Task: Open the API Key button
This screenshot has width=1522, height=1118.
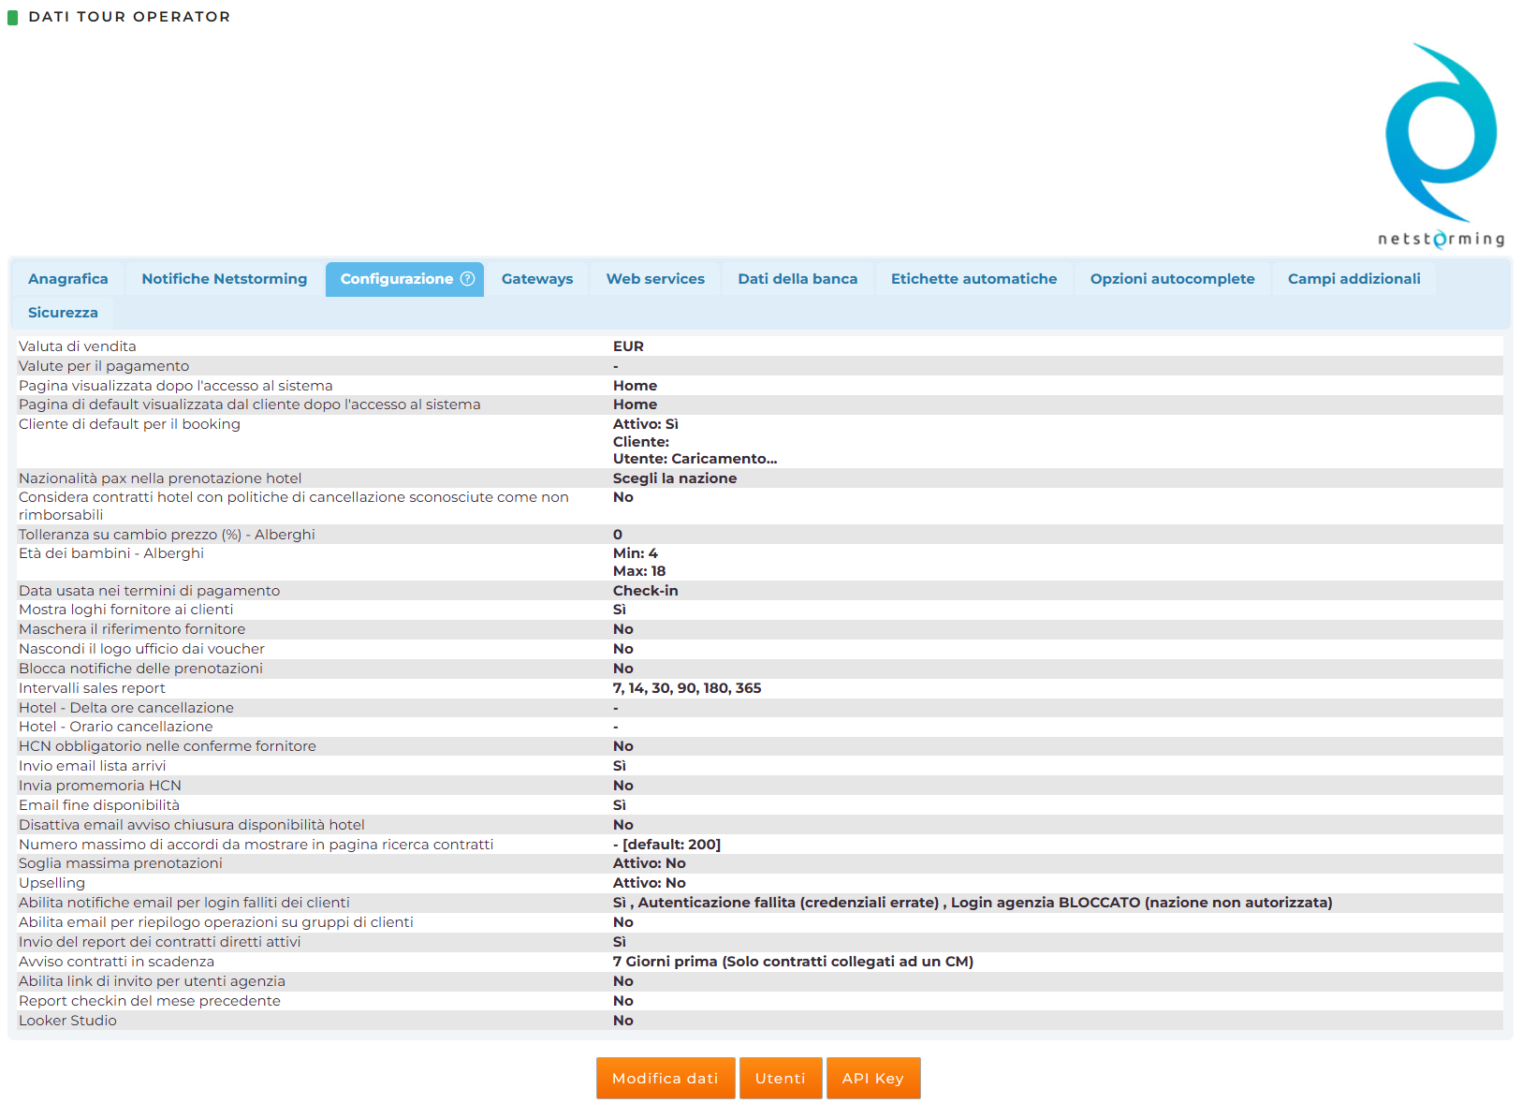Action: (872, 1079)
